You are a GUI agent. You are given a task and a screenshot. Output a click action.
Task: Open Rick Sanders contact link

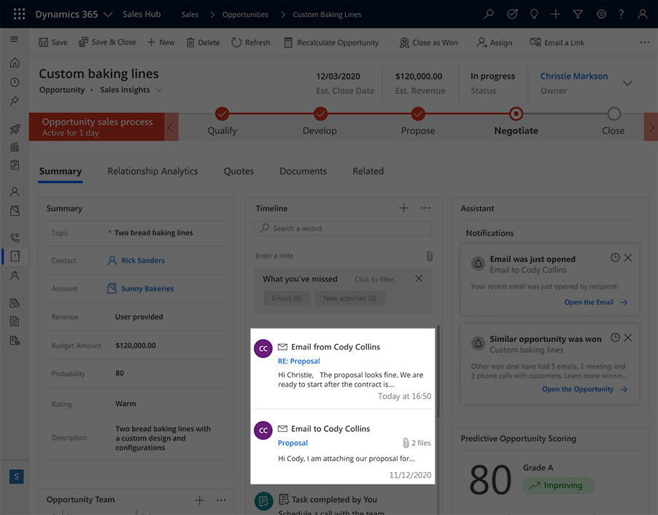click(143, 260)
